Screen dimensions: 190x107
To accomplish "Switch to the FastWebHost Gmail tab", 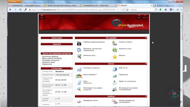I will [26, 5].
